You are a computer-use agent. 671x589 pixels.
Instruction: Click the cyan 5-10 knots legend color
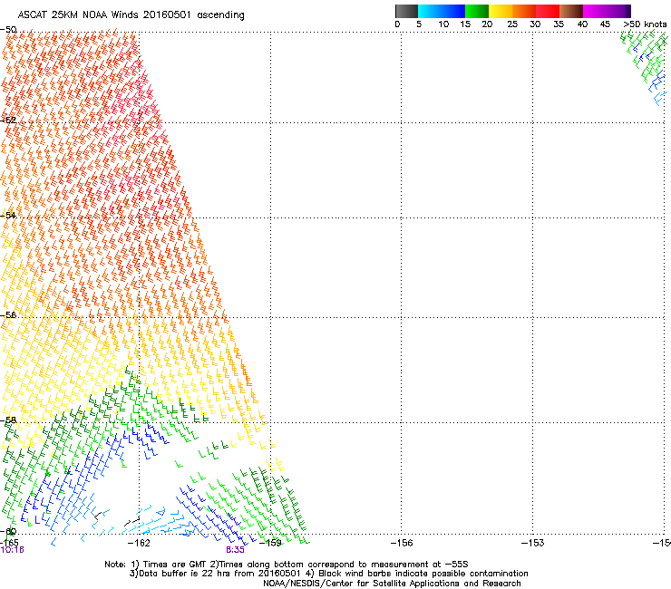click(x=430, y=11)
